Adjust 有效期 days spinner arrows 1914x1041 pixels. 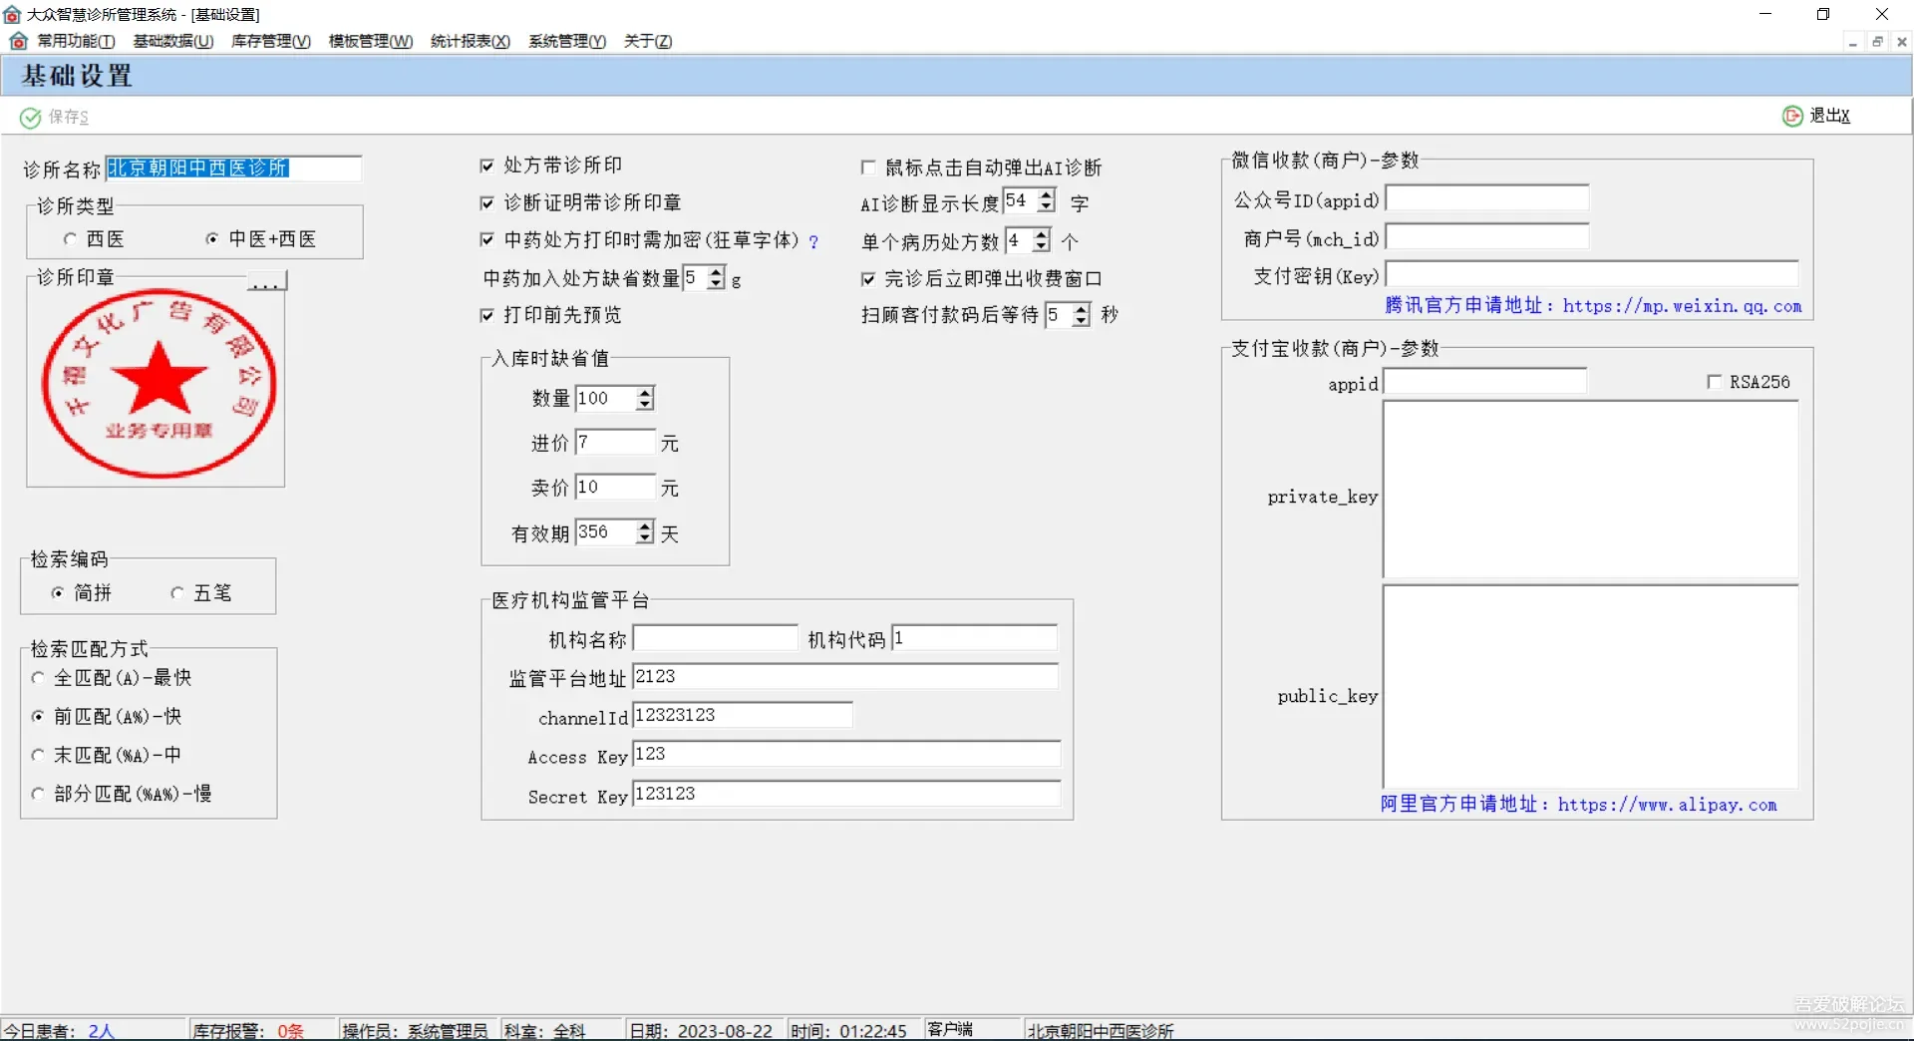pyautogui.click(x=645, y=532)
